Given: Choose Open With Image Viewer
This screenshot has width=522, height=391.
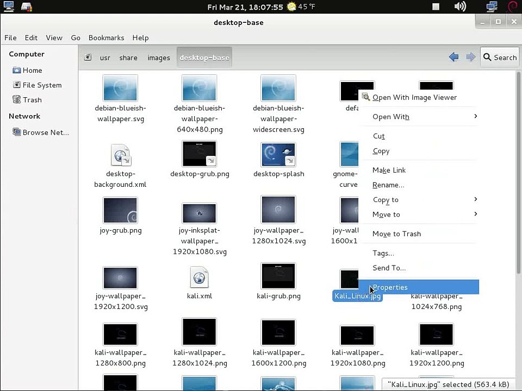Looking at the screenshot, I should (x=419, y=97).
